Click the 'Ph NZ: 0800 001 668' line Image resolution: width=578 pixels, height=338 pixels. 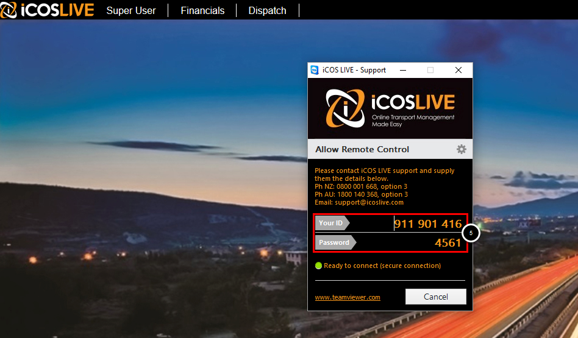pyautogui.click(x=361, y=186)
